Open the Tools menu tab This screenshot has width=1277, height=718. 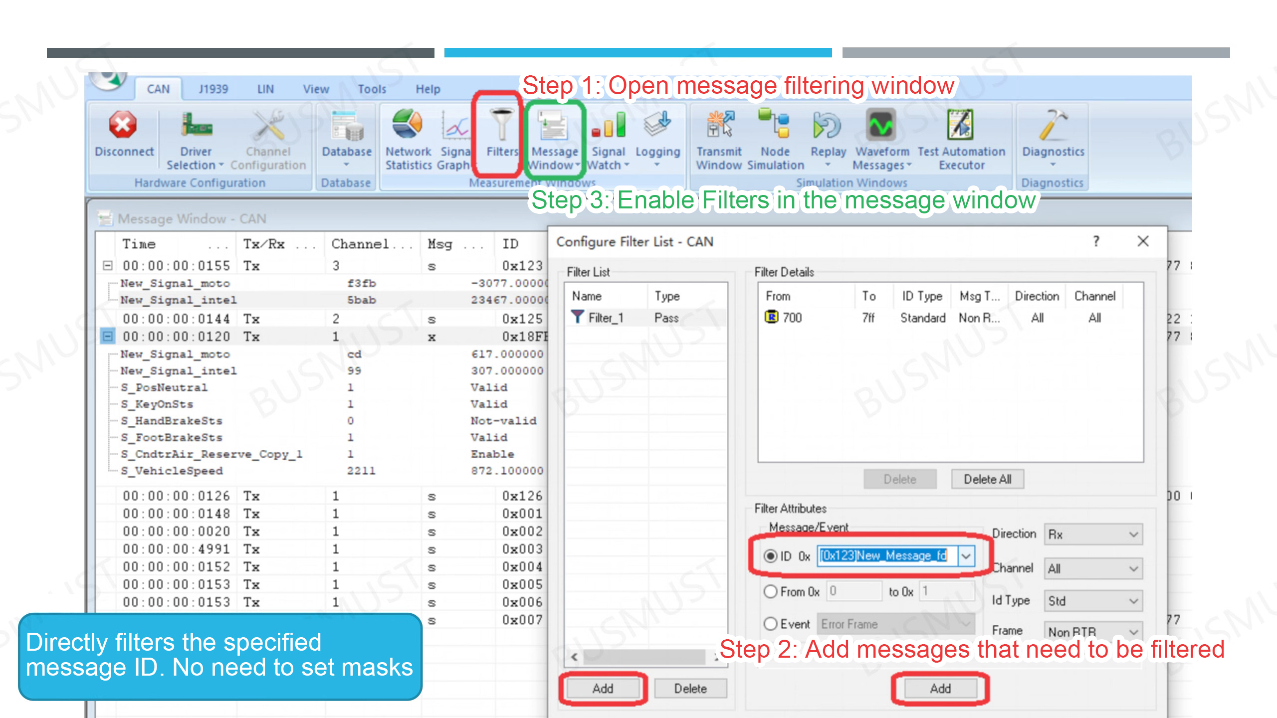tap(372, 89)
